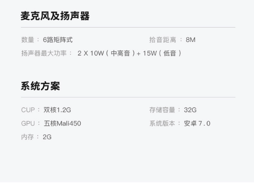254x183 pixels.
Task: Select the 双核1.2G value
Action: [x=57, y=110]
